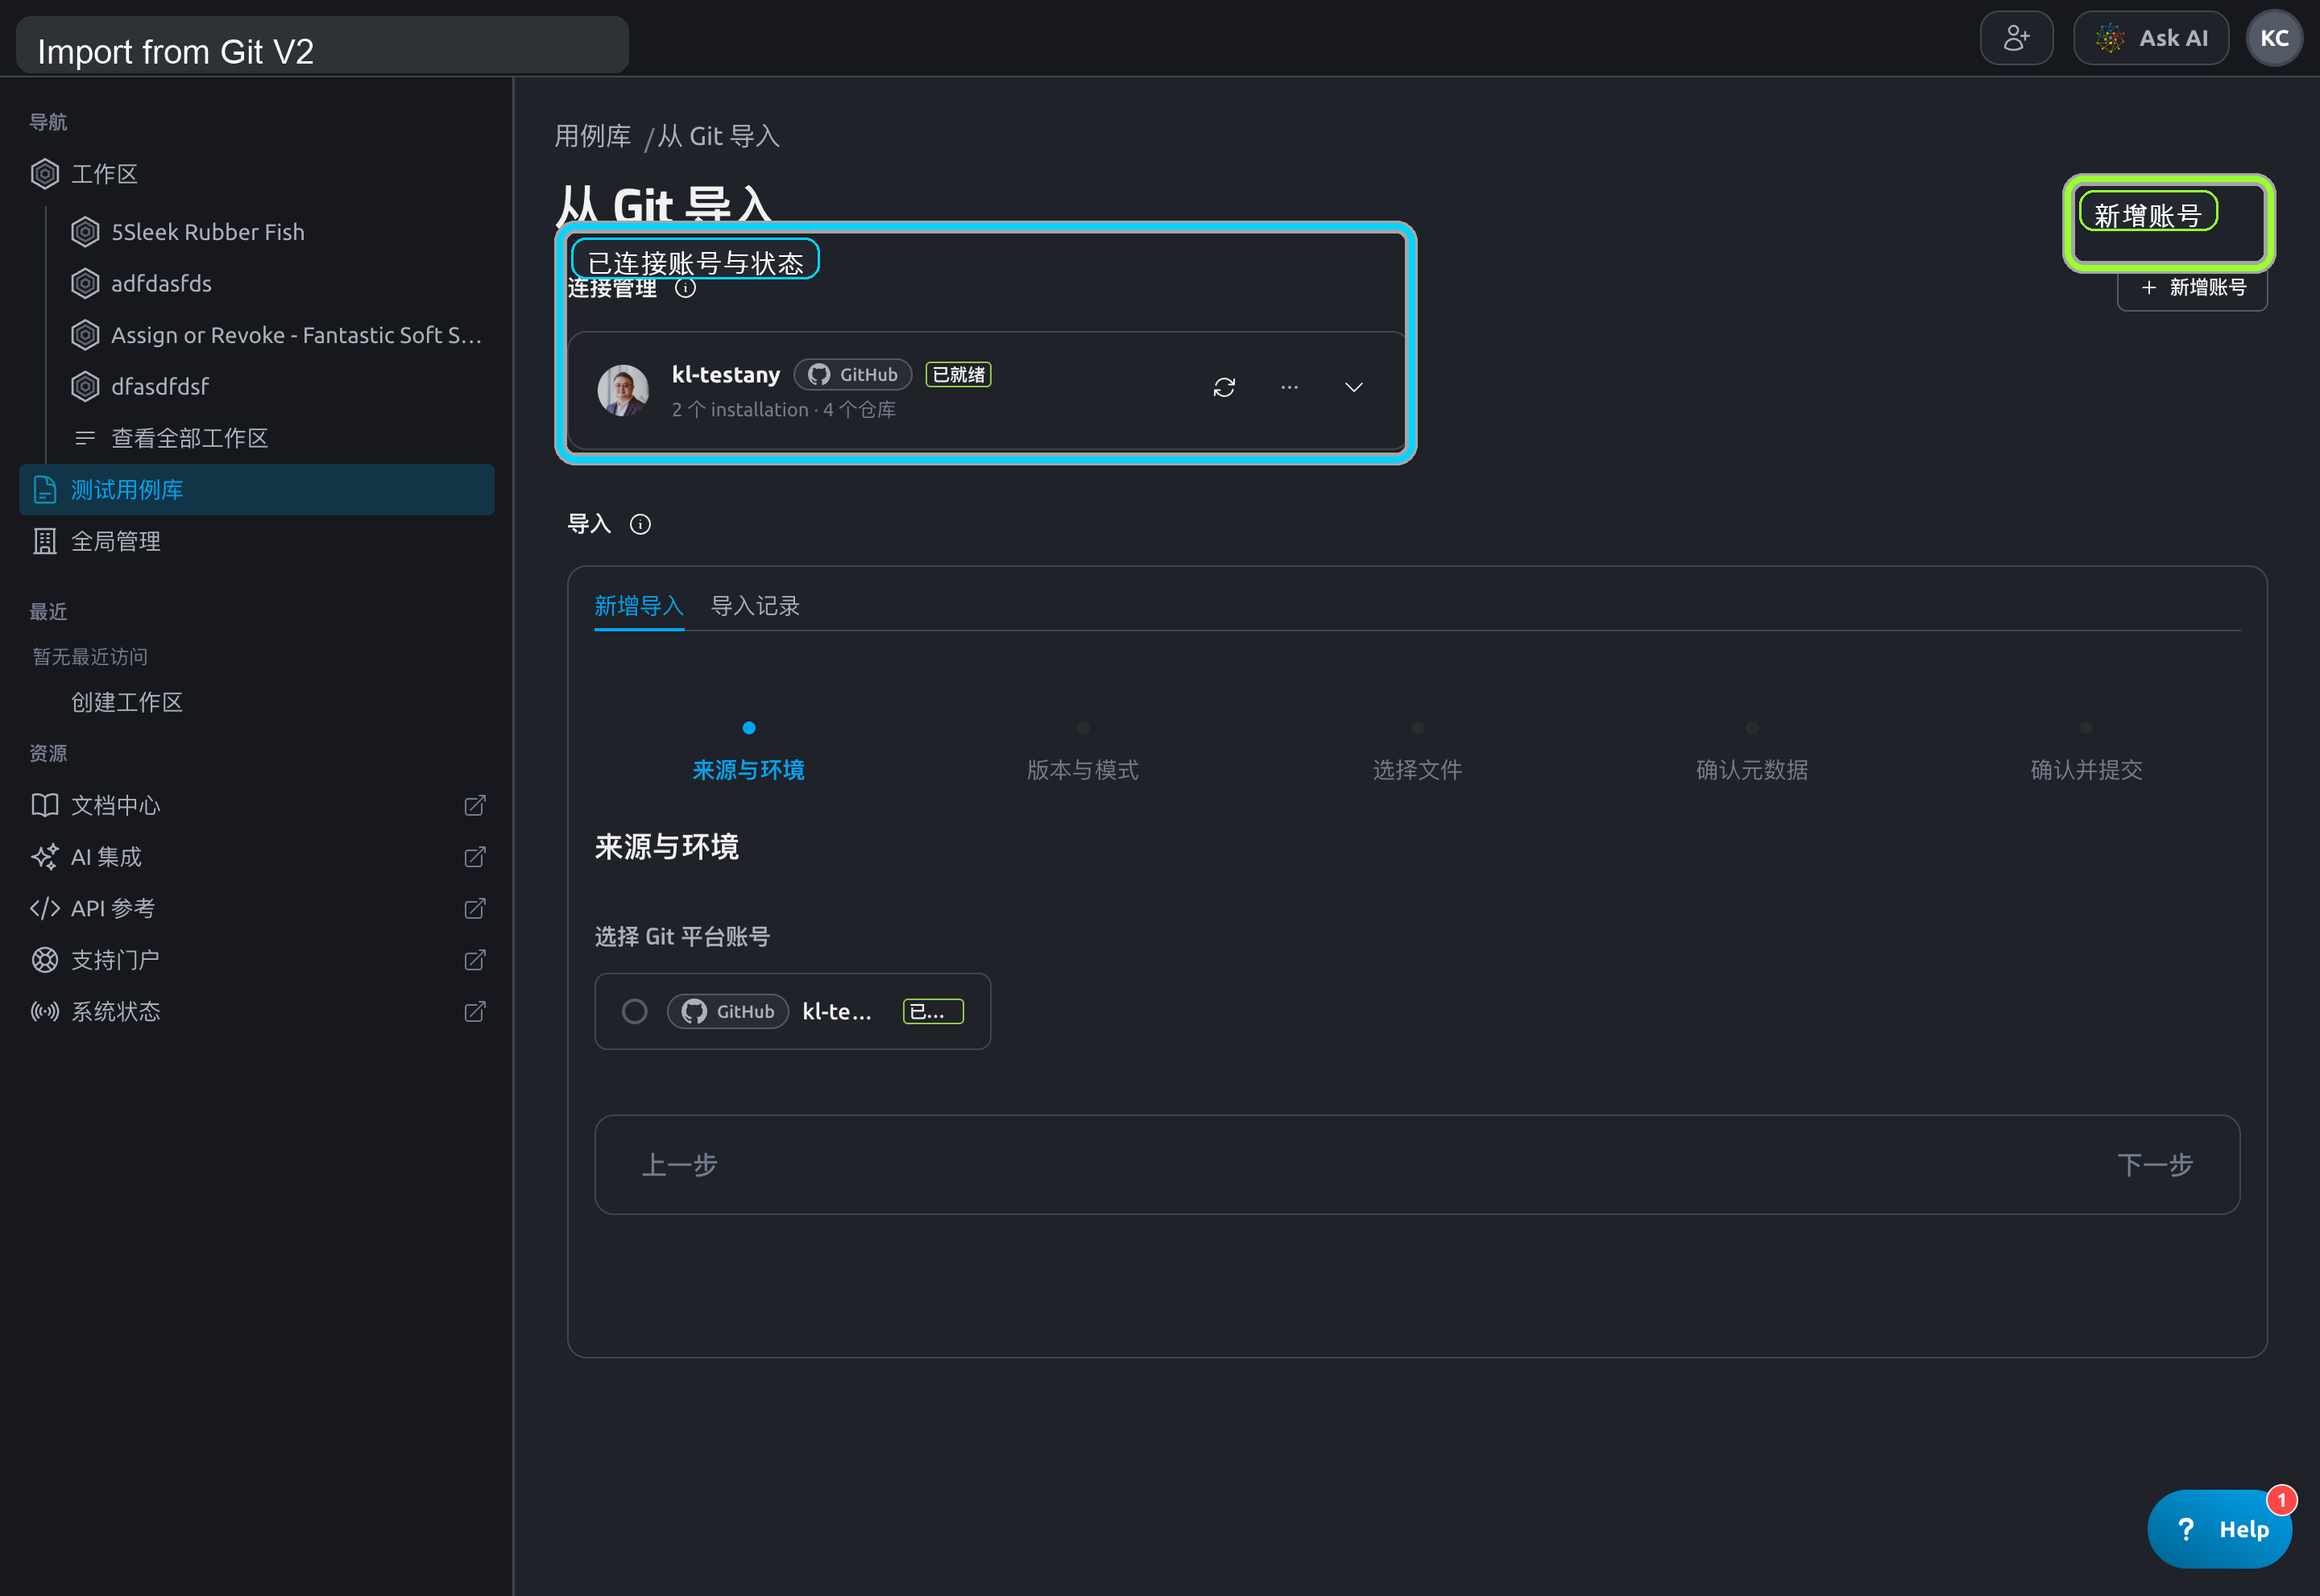Expand kl-testany account details chevron
Image resolution: width=2320 pixels, height=1596 pixels.
(x=1353, y=387)
